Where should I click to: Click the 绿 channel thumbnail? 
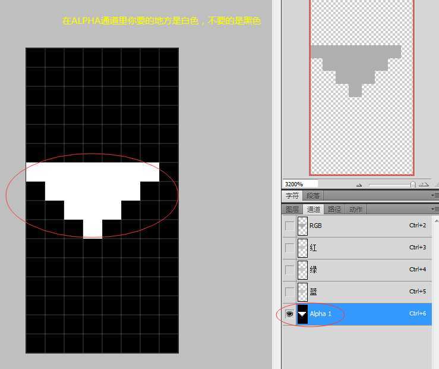coord(302,270)
